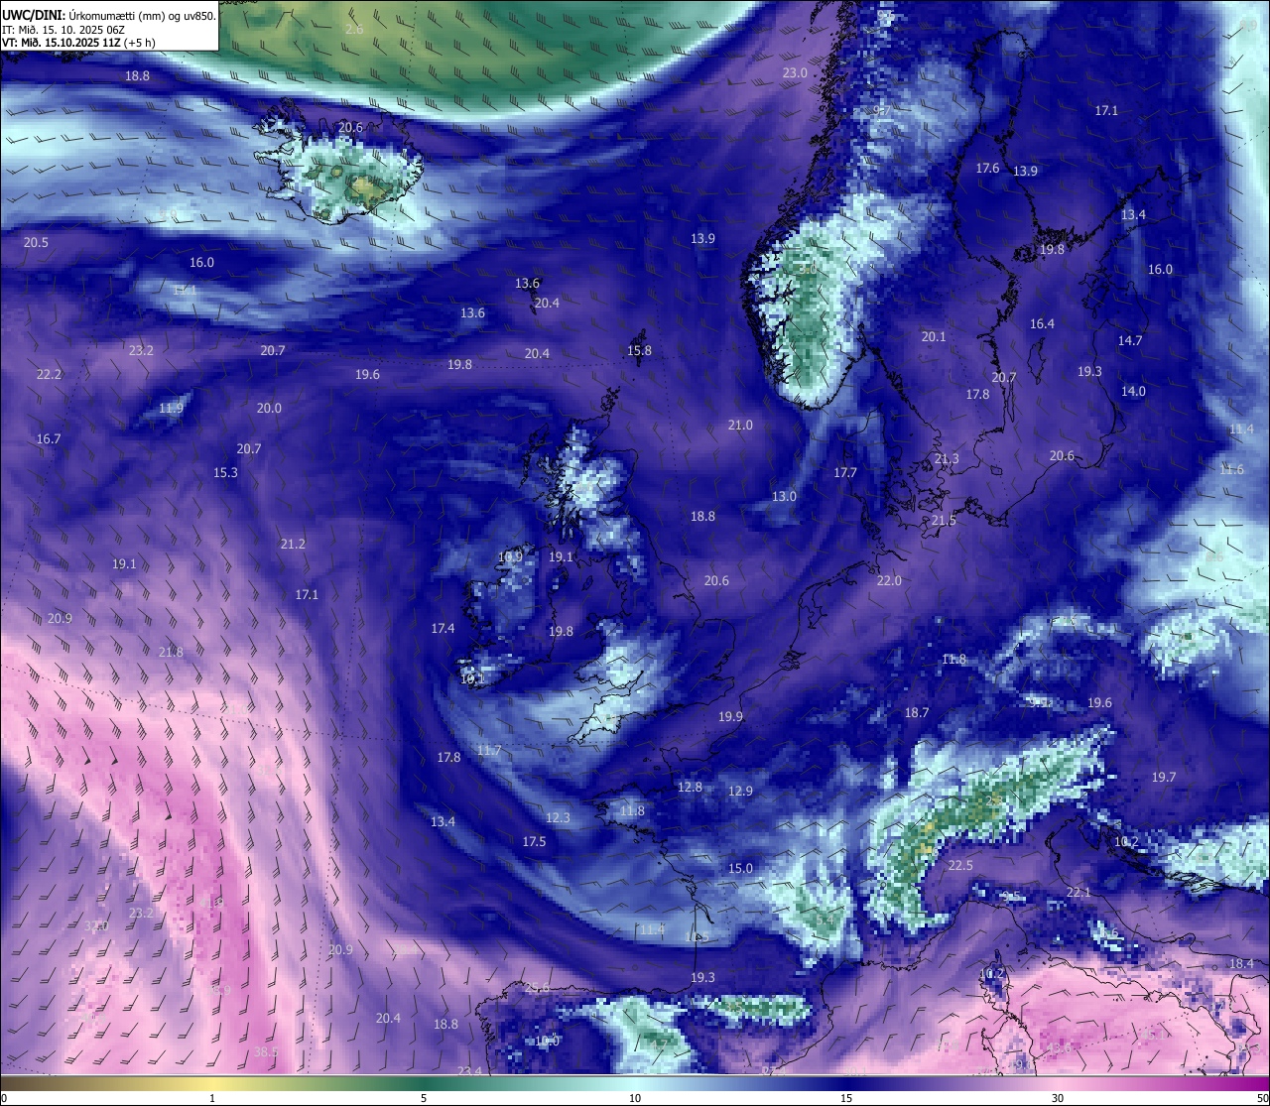Click the 19.7 value over eastern Europe
The width and height of the screenshot is (1270, 1106).
pos(1163,778)
